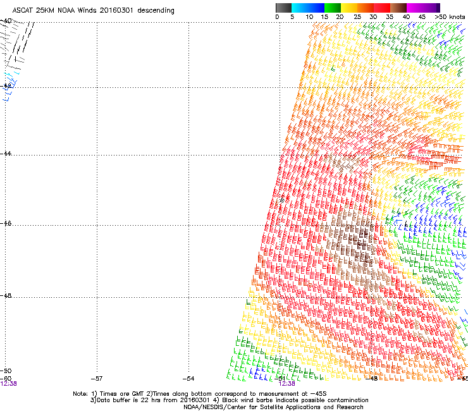Click the '-48' latitude axis label on left

6,295
